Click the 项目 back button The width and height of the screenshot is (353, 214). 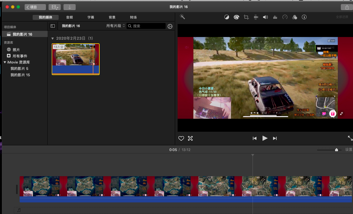[35, 7]
